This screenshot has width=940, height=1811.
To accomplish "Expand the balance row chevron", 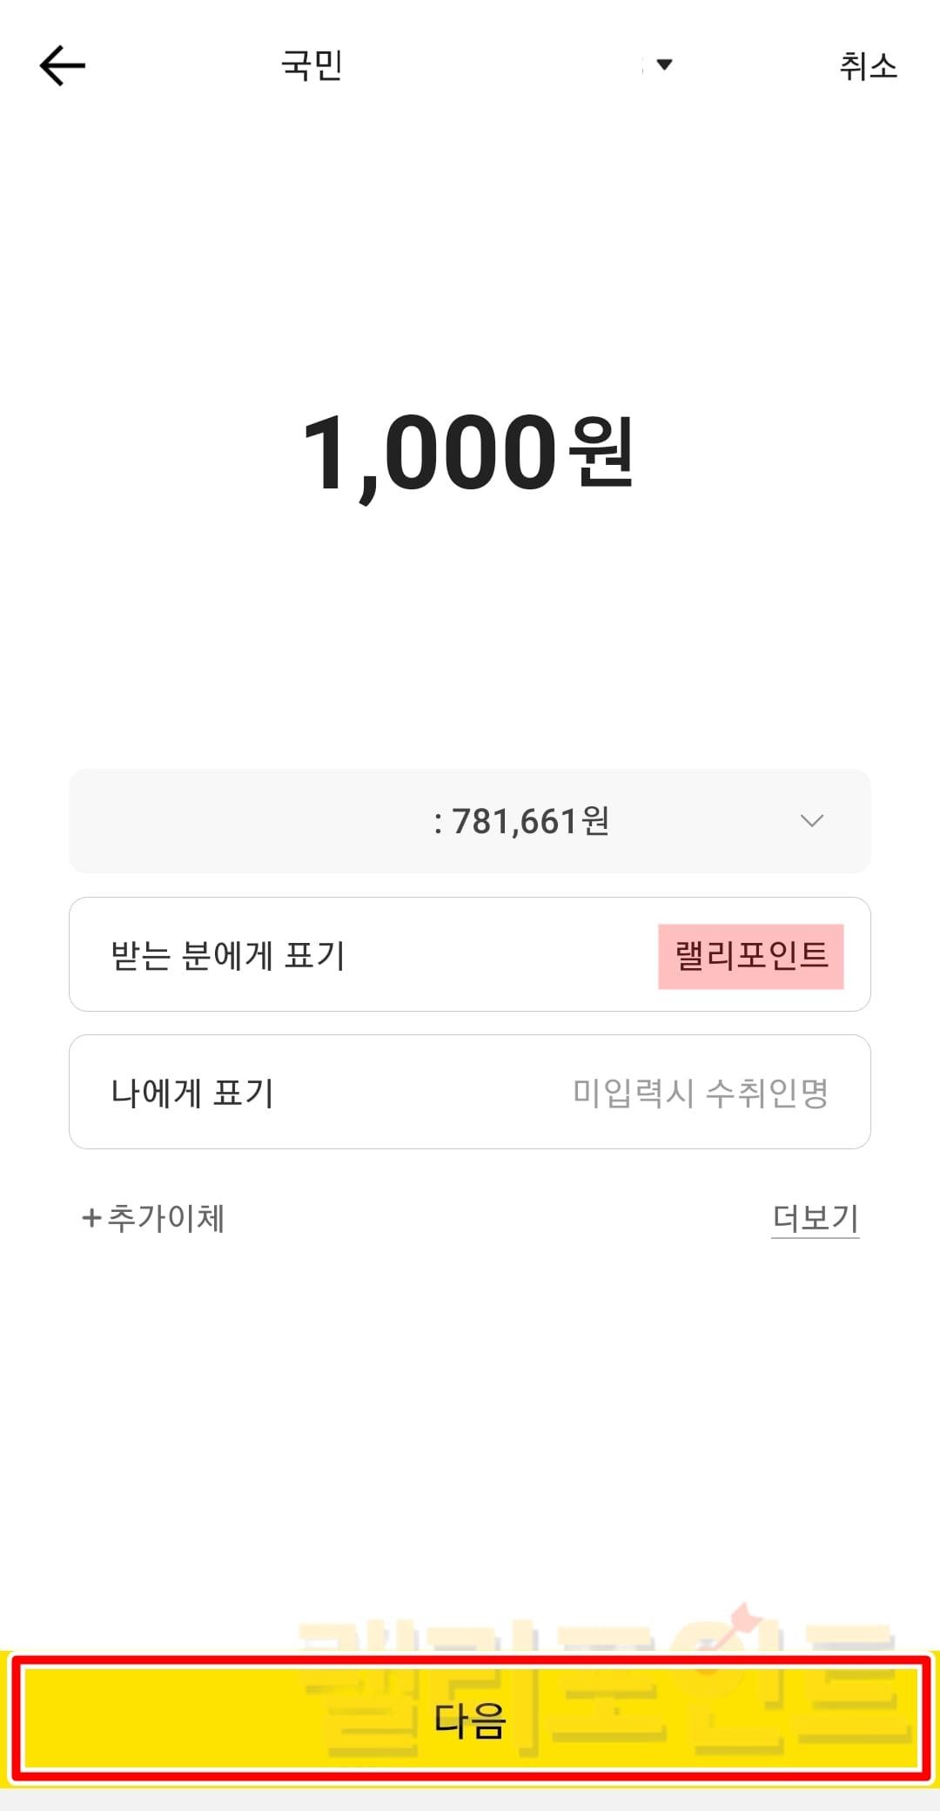I will pyautogui.click(x=811, y=821).
